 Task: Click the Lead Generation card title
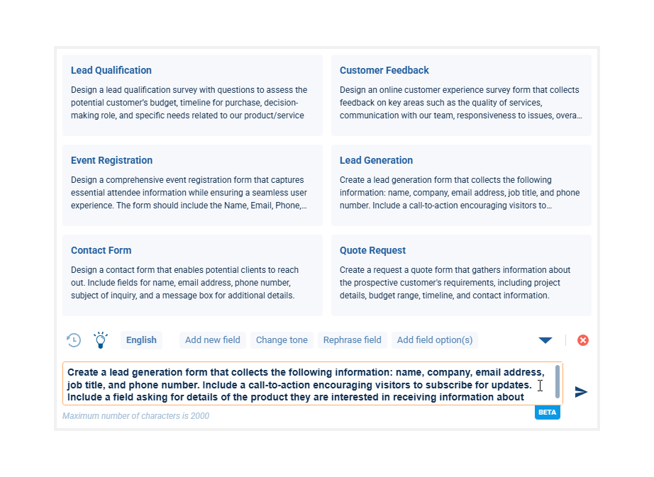point(376,160)
